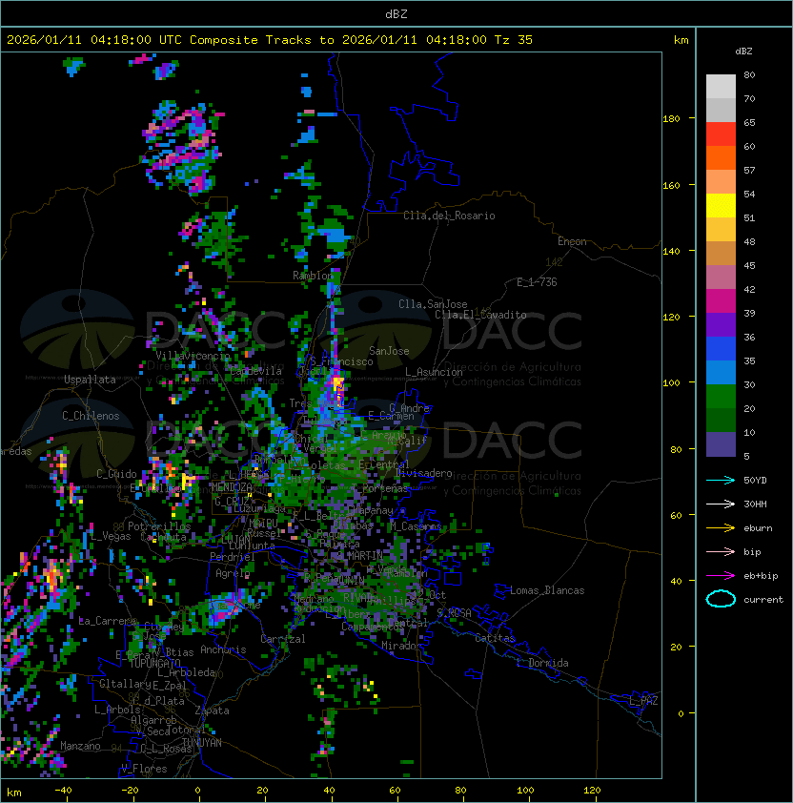Click the magenta eb+bip arrow in legend
Image resolution: width=793 pixels, height=803 pixels.
click(721, 576)
